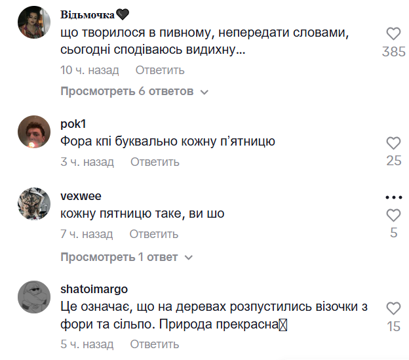Reply to pok1's comment

point(155,162)
